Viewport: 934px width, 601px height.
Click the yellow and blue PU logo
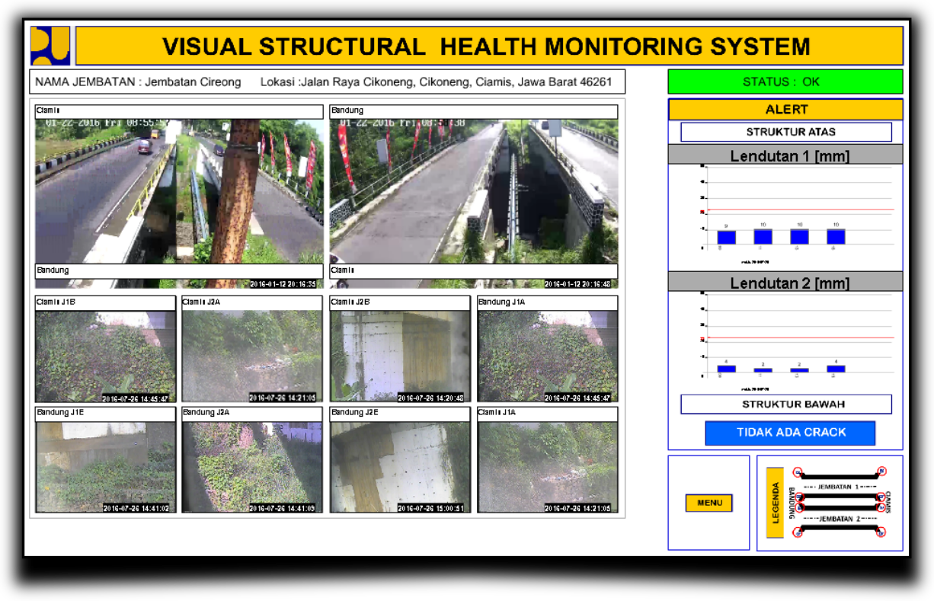50,46
